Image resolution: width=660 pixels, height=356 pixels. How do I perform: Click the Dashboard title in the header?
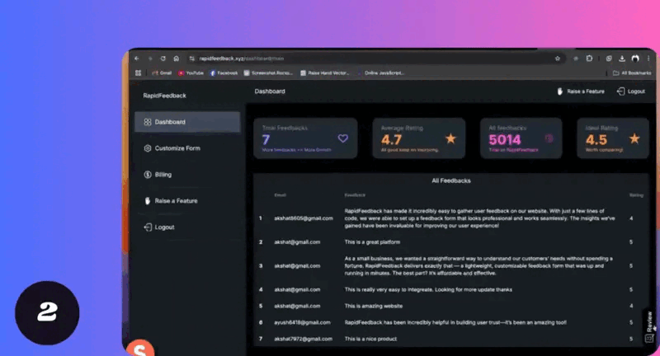coord(270,91)
